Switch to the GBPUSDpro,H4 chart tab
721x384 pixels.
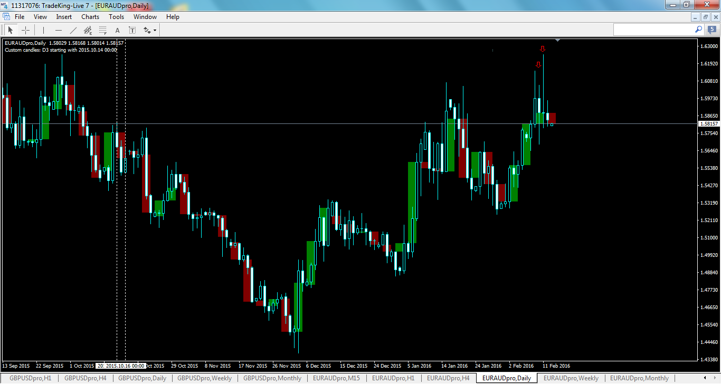85,378
